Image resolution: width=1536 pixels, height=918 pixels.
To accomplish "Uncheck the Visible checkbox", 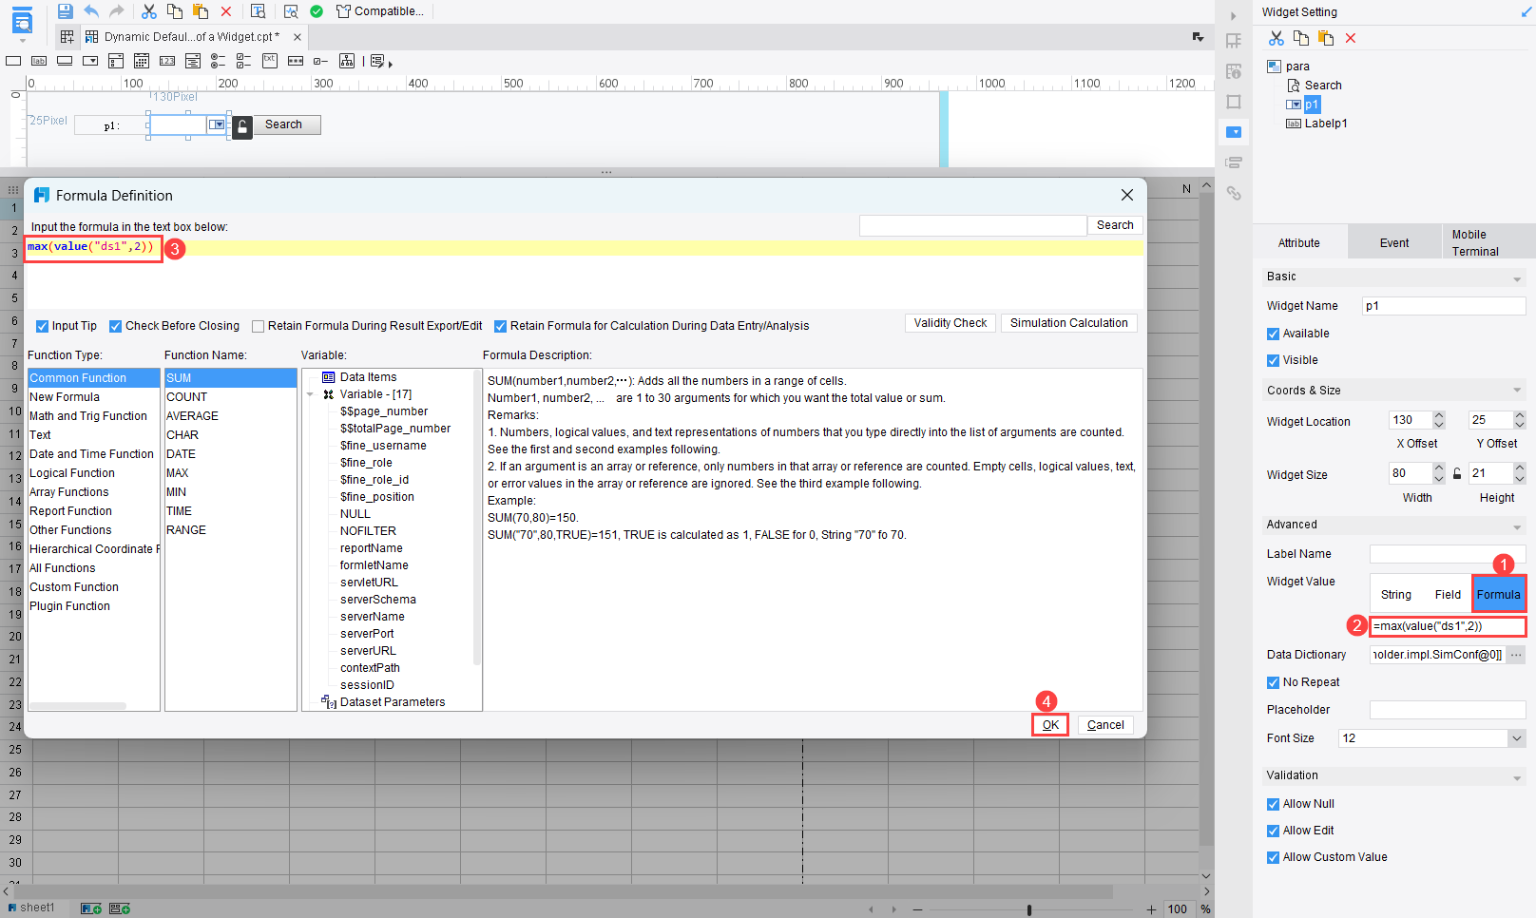I will [x=1273, y=360].
